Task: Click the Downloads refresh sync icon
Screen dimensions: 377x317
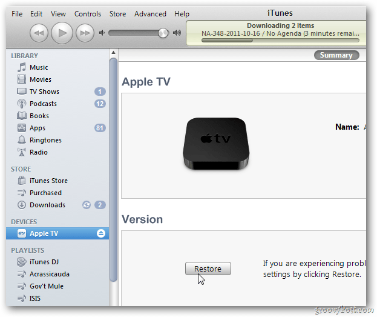Action: coord(87,205)
